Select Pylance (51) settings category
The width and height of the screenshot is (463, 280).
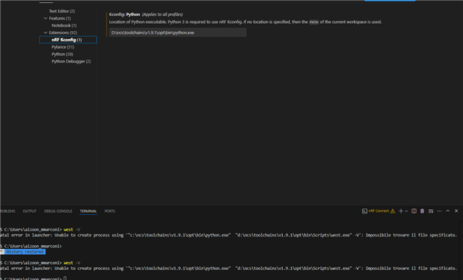[63, 47]
